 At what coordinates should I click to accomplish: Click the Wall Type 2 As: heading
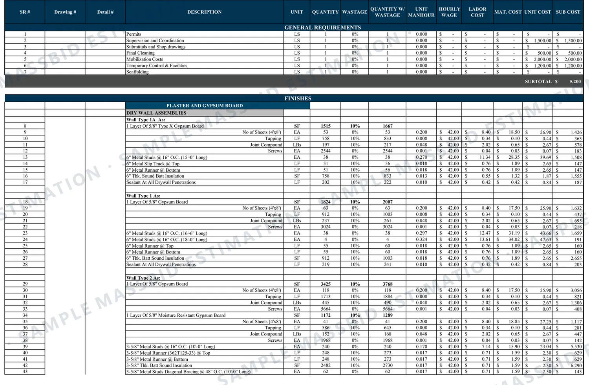143,278
